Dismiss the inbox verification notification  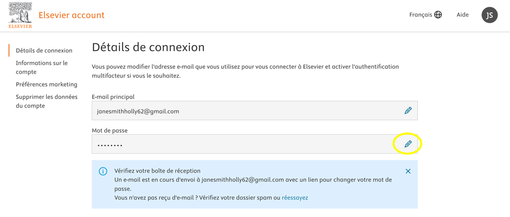point(408,171)
